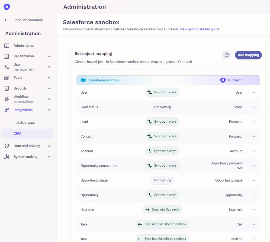Screen dimensions: 270x242
Task: Click the Organization building icon
Action: coord(7,56)
